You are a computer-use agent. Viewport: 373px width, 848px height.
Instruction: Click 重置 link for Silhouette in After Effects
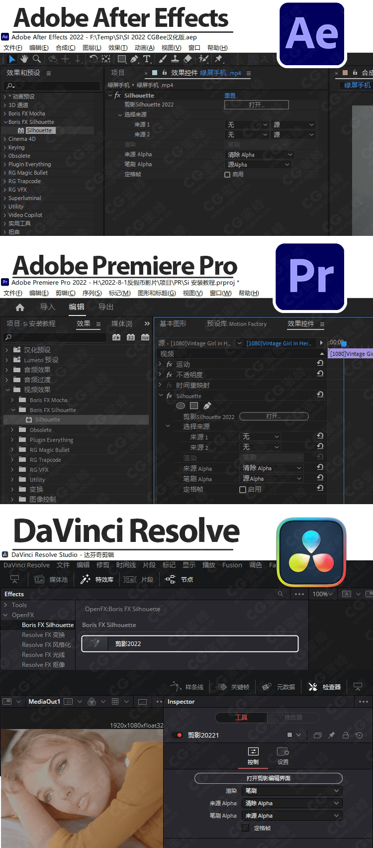tap(230, 95)
